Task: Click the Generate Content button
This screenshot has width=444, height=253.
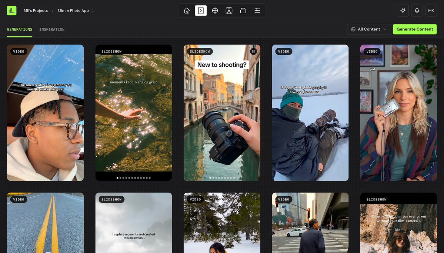Action: pos(415,29)
